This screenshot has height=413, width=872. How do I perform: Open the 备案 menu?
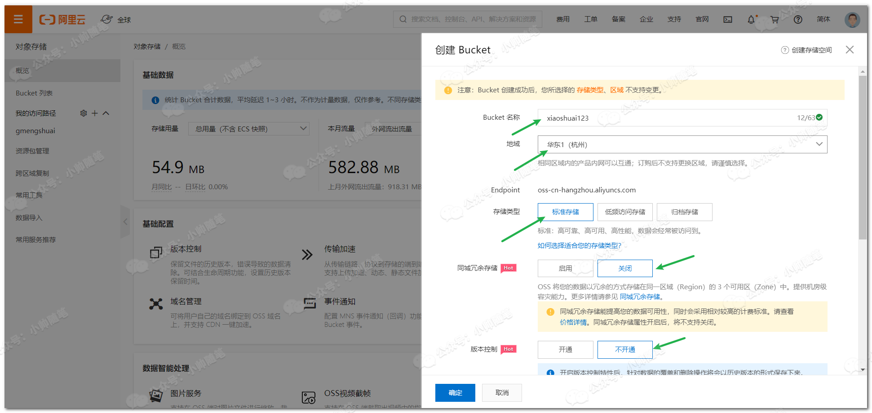tap(619, 19)
